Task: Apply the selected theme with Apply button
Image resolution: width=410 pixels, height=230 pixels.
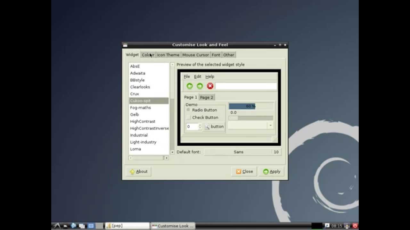Action: (272, 172)
